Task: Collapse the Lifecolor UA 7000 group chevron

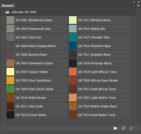Action: tap(3, 12)
